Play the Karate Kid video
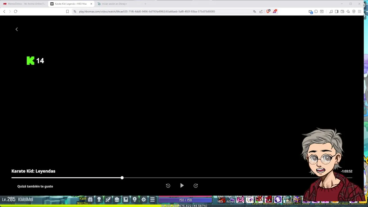The width and height of the screenshot is (368, 207). (x=182, y=186)
